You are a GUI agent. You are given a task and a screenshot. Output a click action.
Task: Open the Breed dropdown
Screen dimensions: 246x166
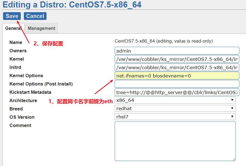click(x=175, y=108)
